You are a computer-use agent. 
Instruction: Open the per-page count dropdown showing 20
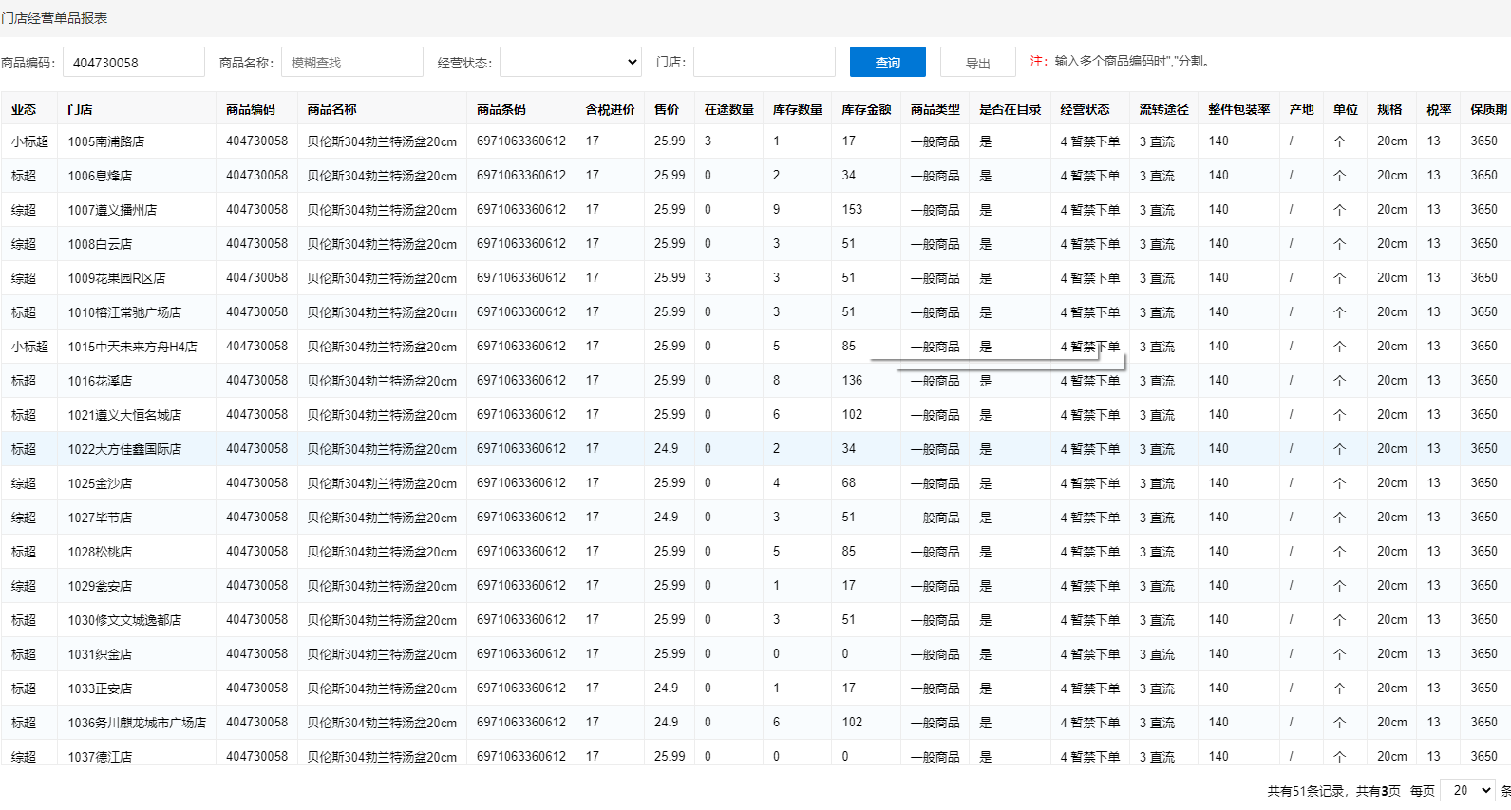click(x=1467, y=790)
